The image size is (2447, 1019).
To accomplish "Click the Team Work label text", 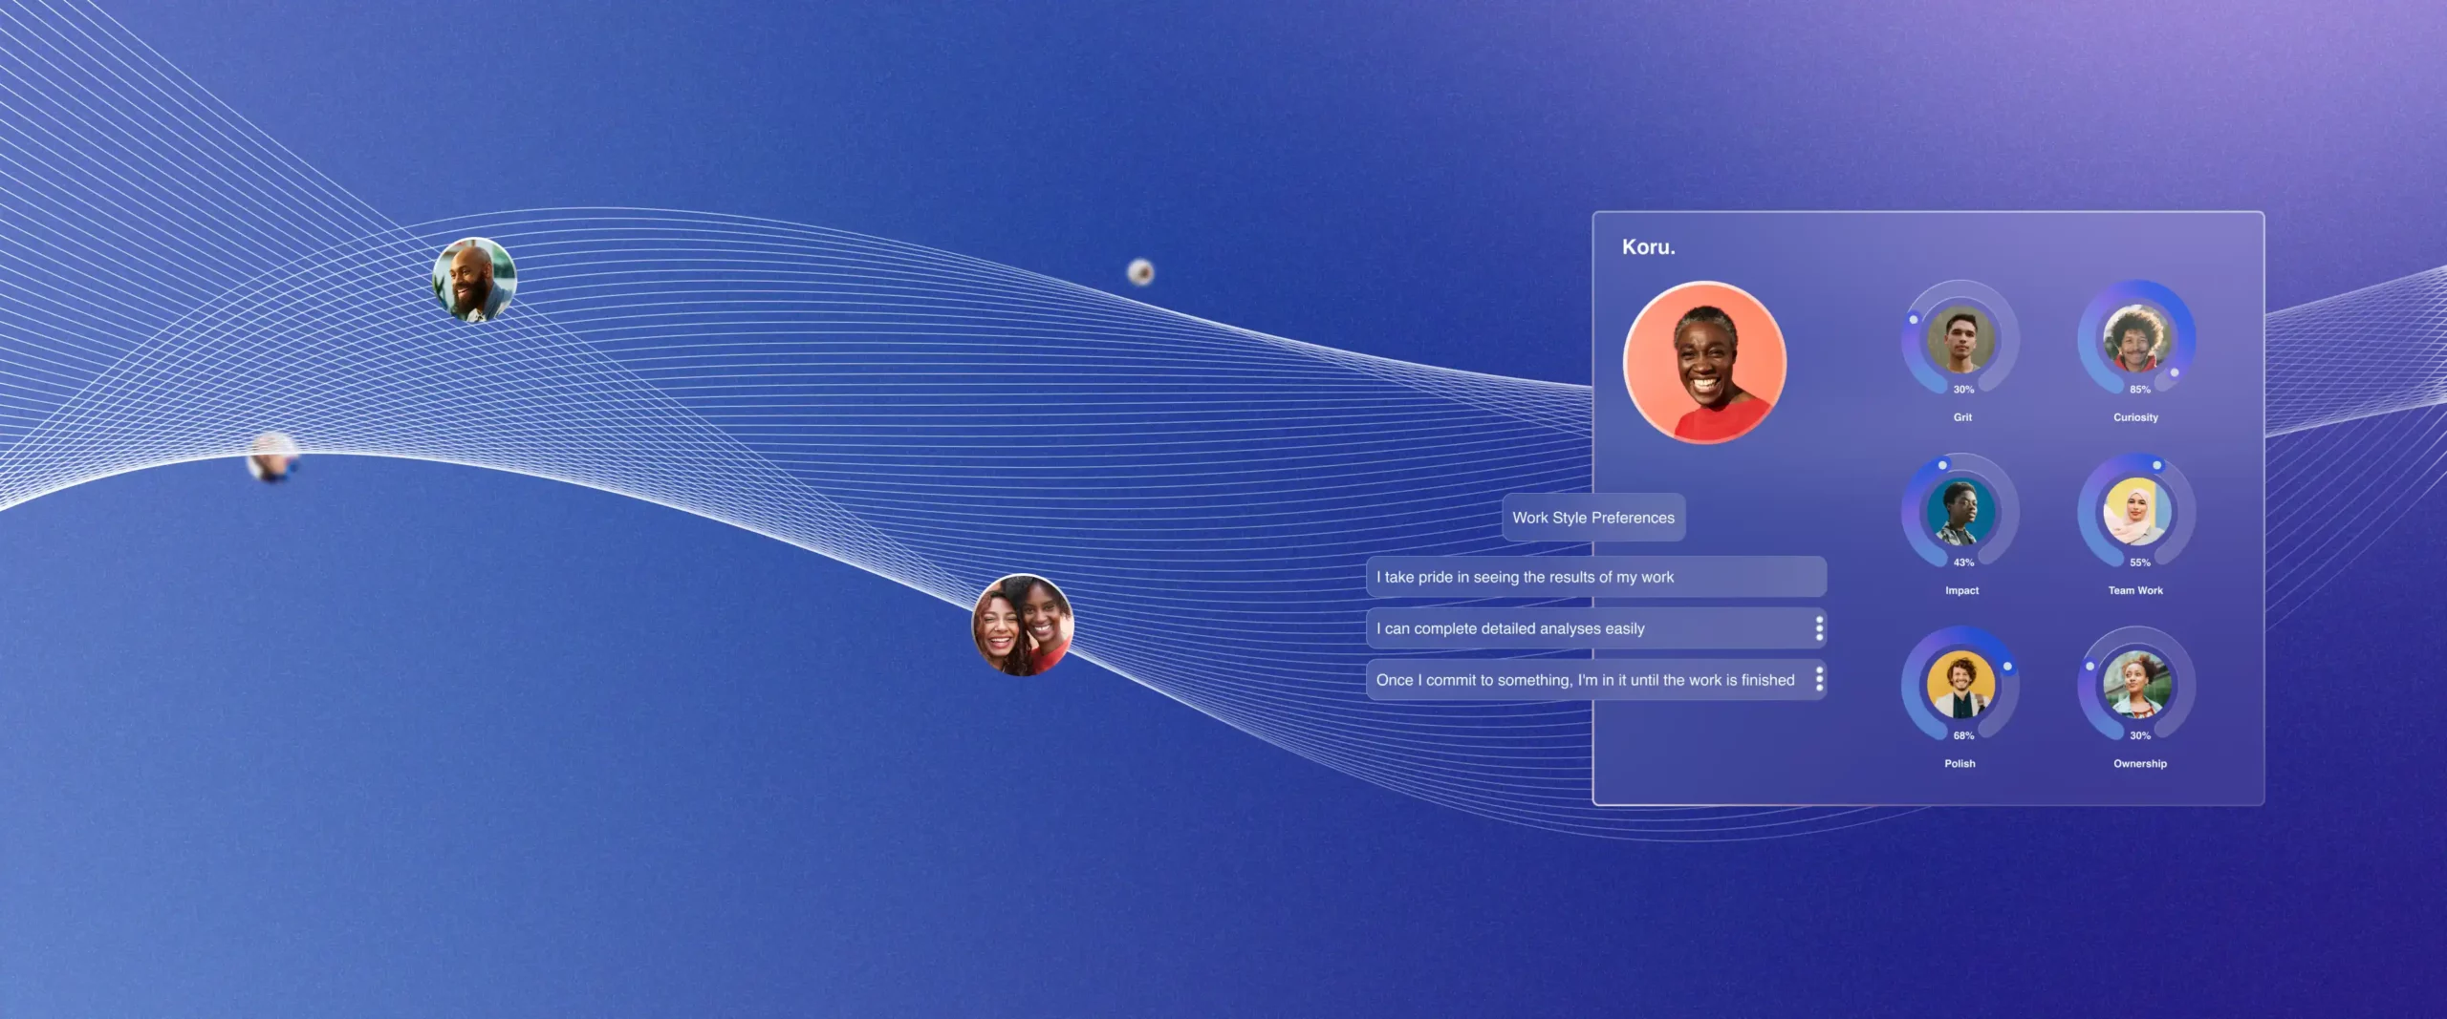I will [2135, 590].
